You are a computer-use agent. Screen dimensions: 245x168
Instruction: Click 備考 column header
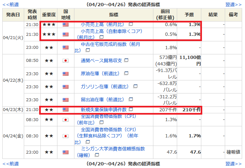(233, 15)
